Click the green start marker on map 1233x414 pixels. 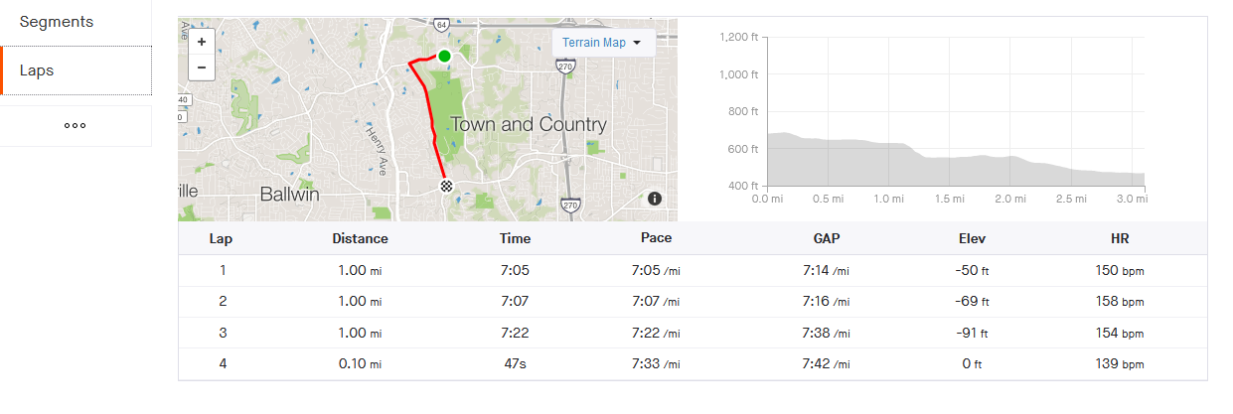click(x=445, y=56)
